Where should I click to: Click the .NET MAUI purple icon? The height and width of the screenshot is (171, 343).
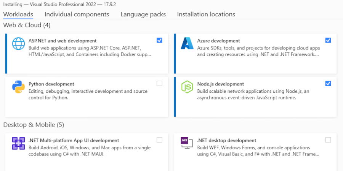point(18,143)
